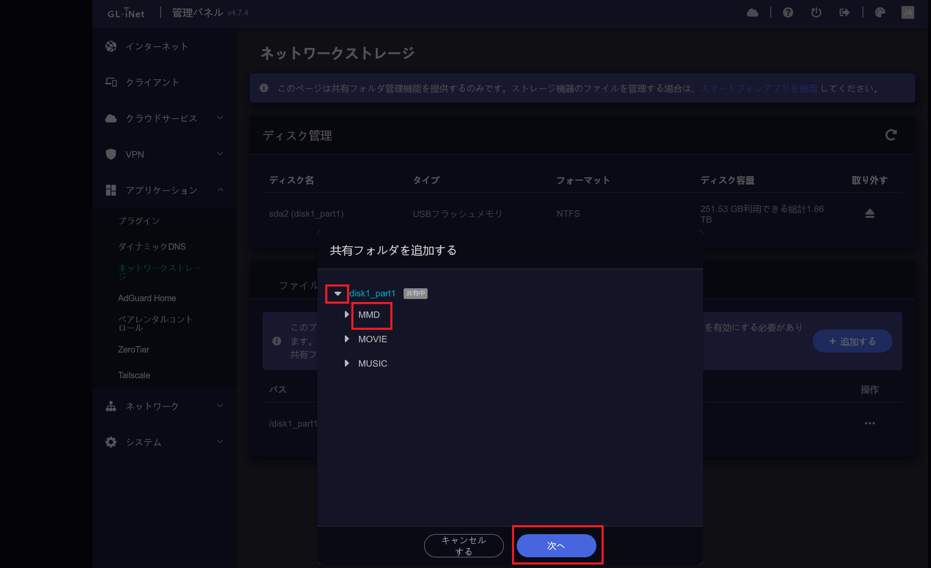Viewport: 931px width, 568px height.
Task: Expand the MUSIC folder
Action: click(x=347, y=363)
